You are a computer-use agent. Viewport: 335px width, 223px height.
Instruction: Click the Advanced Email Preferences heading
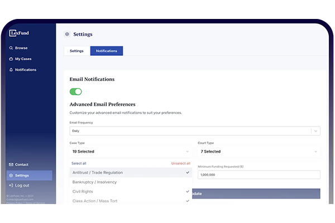pyautogui.click(x=102, y=104)
